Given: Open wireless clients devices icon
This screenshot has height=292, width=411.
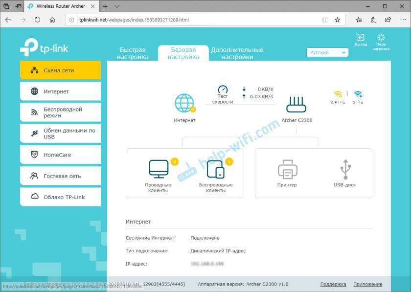Looking at the screenshot, I should pos(215,169).
